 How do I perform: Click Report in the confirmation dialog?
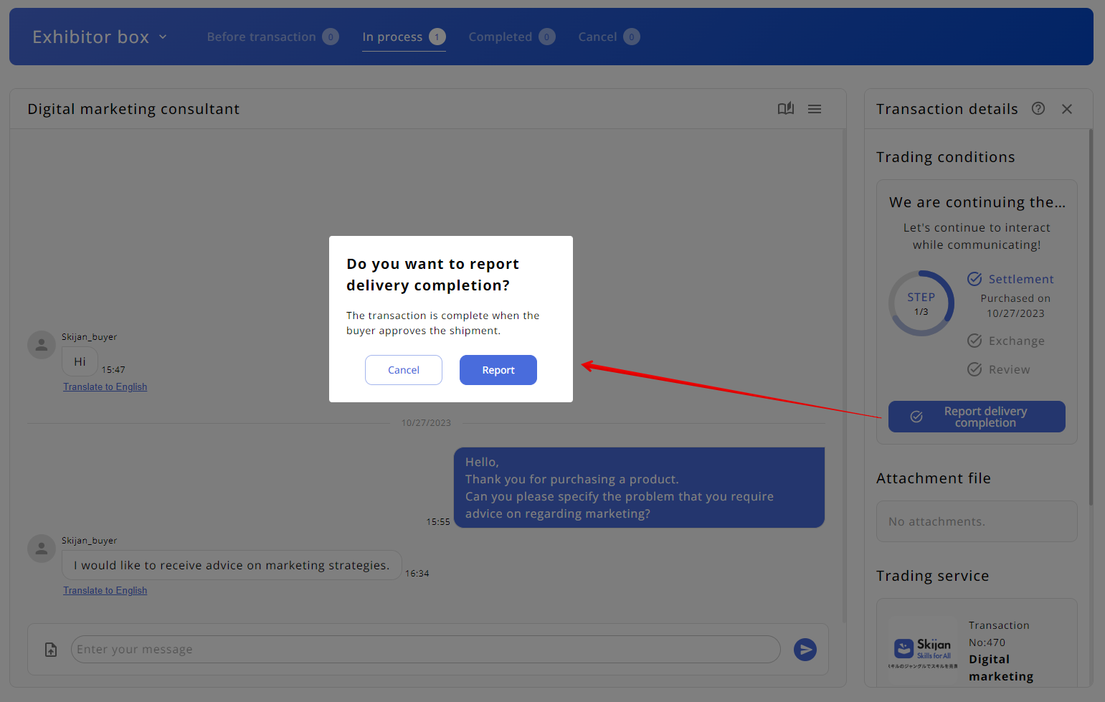point(498,370)
